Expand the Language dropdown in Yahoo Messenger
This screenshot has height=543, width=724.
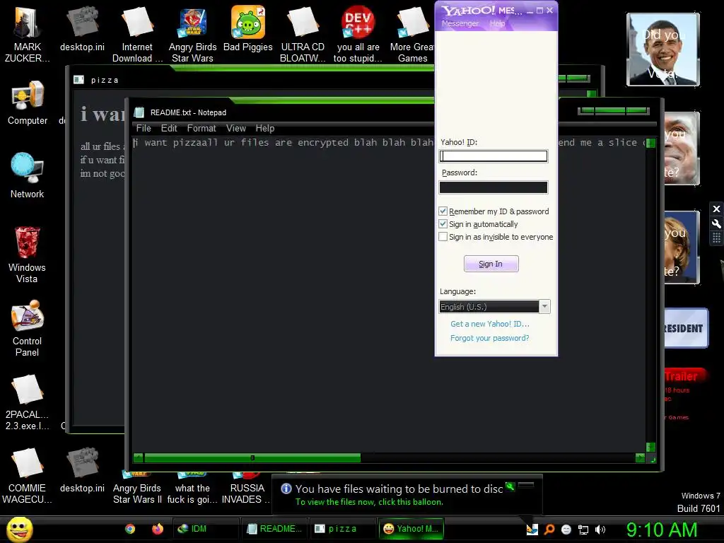(545, 307)
